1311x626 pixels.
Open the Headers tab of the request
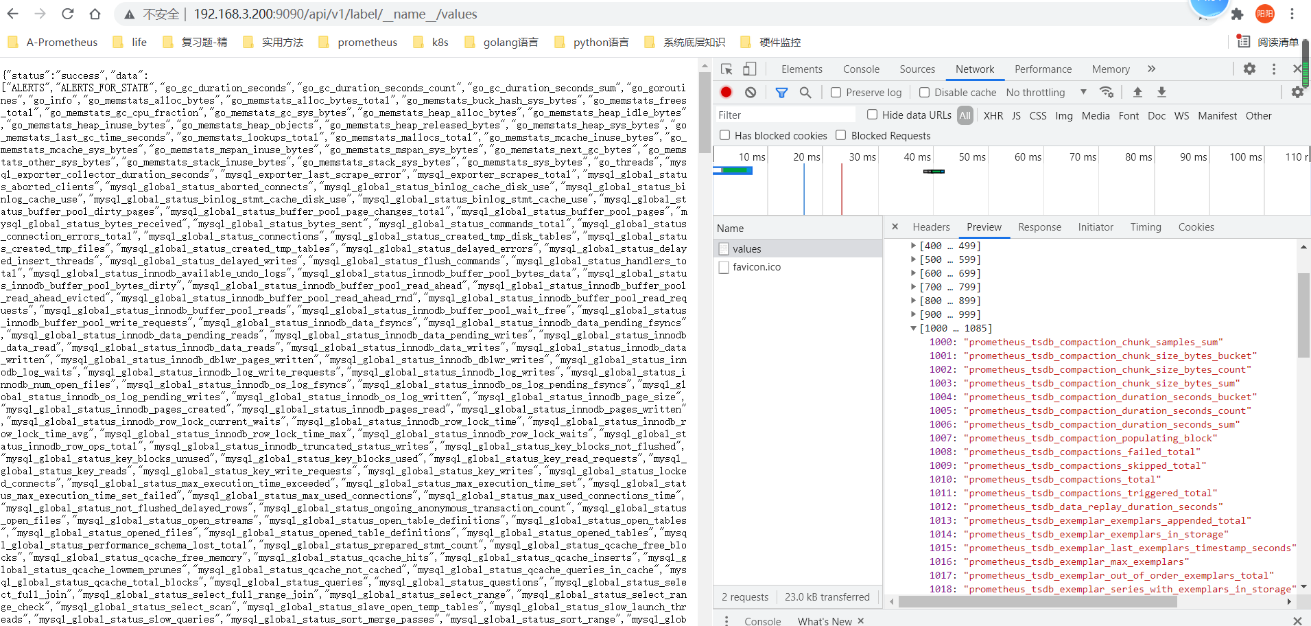pos(931,227)
